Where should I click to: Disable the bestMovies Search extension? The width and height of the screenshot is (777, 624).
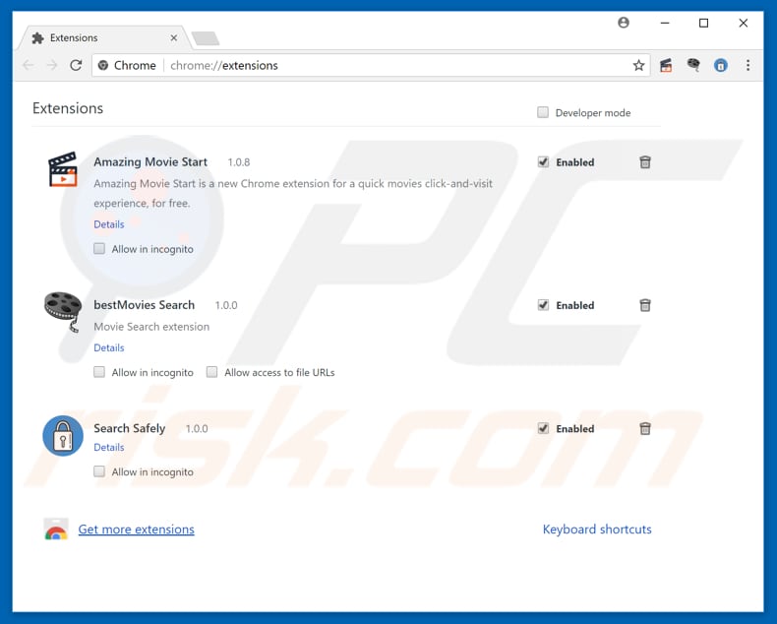pyautogui.click(x=544, y=305)
